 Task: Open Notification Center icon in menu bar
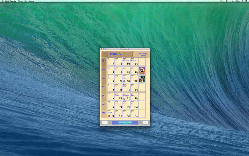click(246, 1)
